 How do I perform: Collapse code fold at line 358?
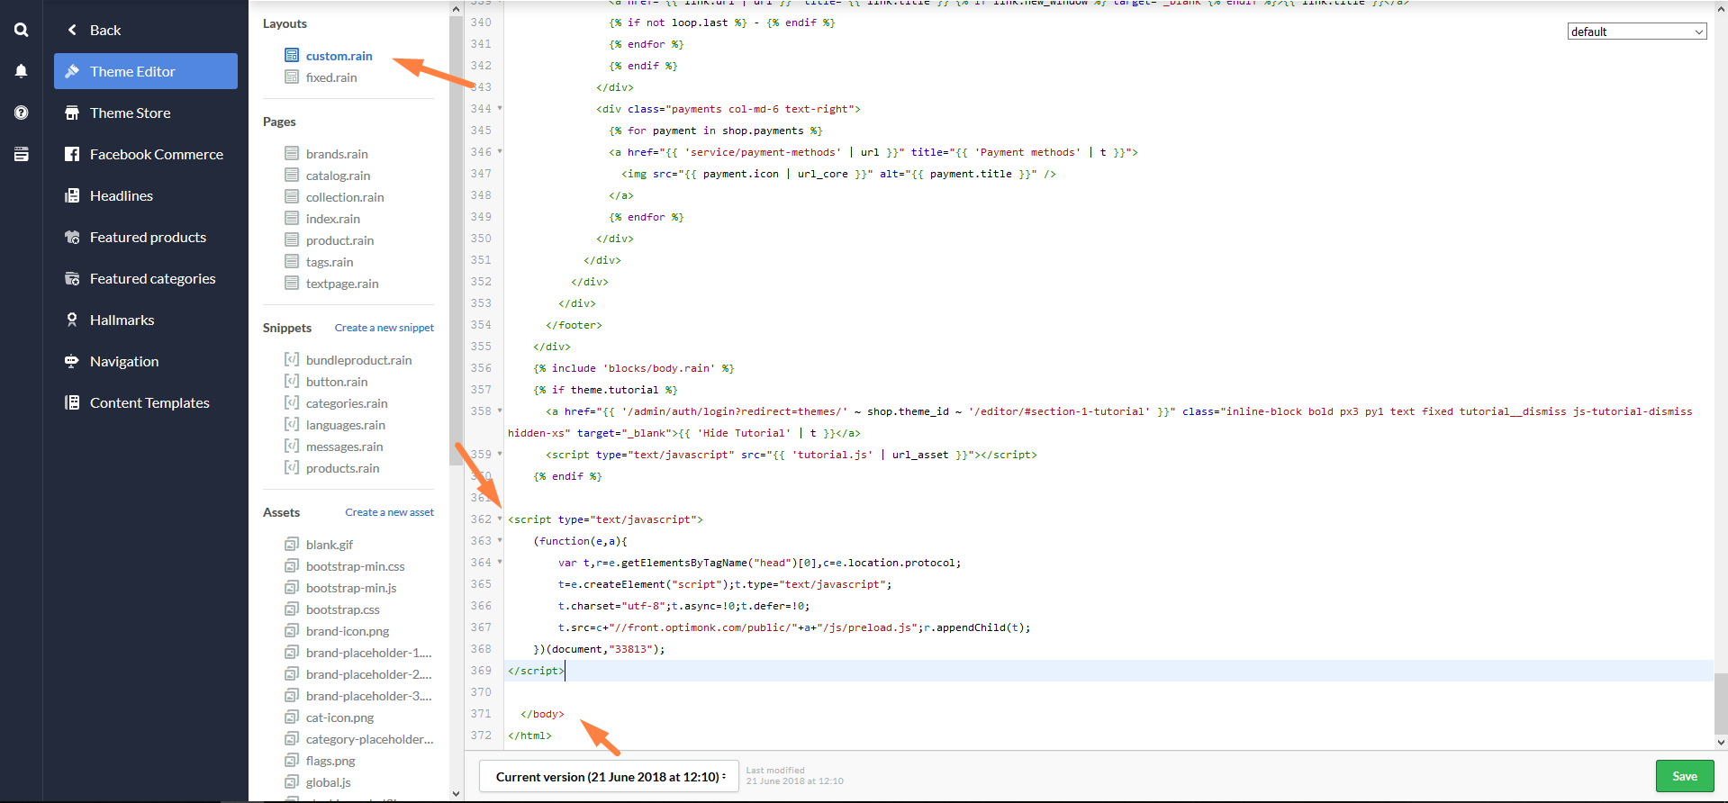[500, 411]
